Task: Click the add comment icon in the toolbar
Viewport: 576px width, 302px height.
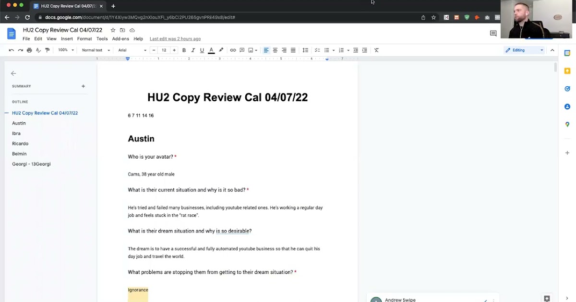Action: 242,50
